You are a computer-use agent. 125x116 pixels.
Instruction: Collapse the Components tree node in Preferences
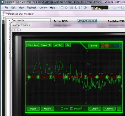[10, 20]
